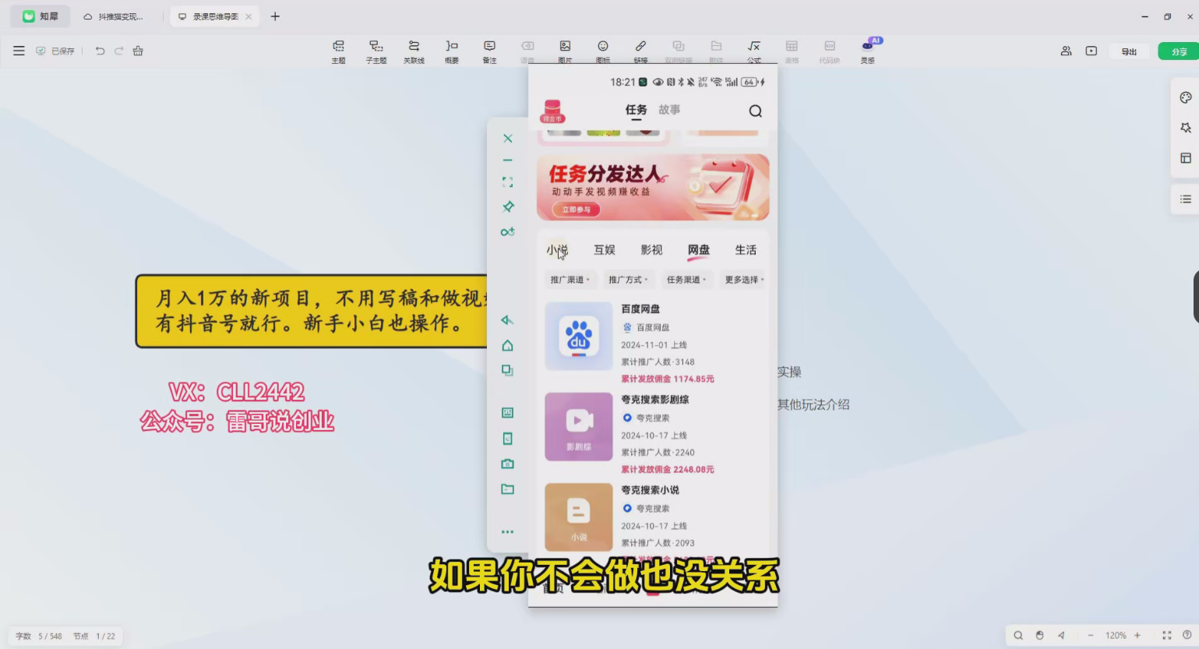Expand the 推广方式 filter dropdown

(627, 280)
